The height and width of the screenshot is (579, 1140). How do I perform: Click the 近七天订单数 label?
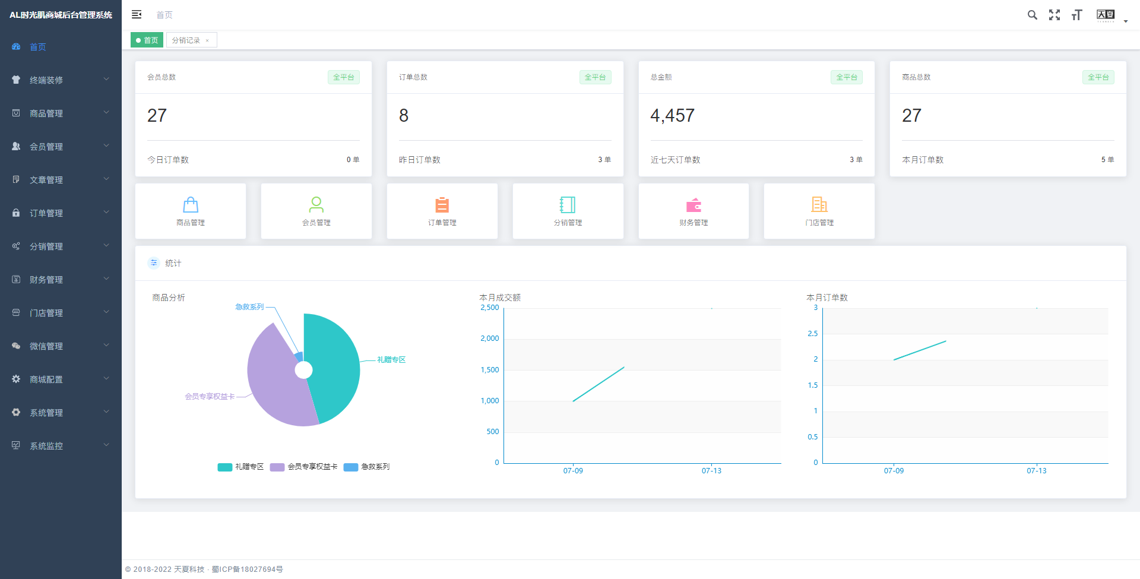675,160
